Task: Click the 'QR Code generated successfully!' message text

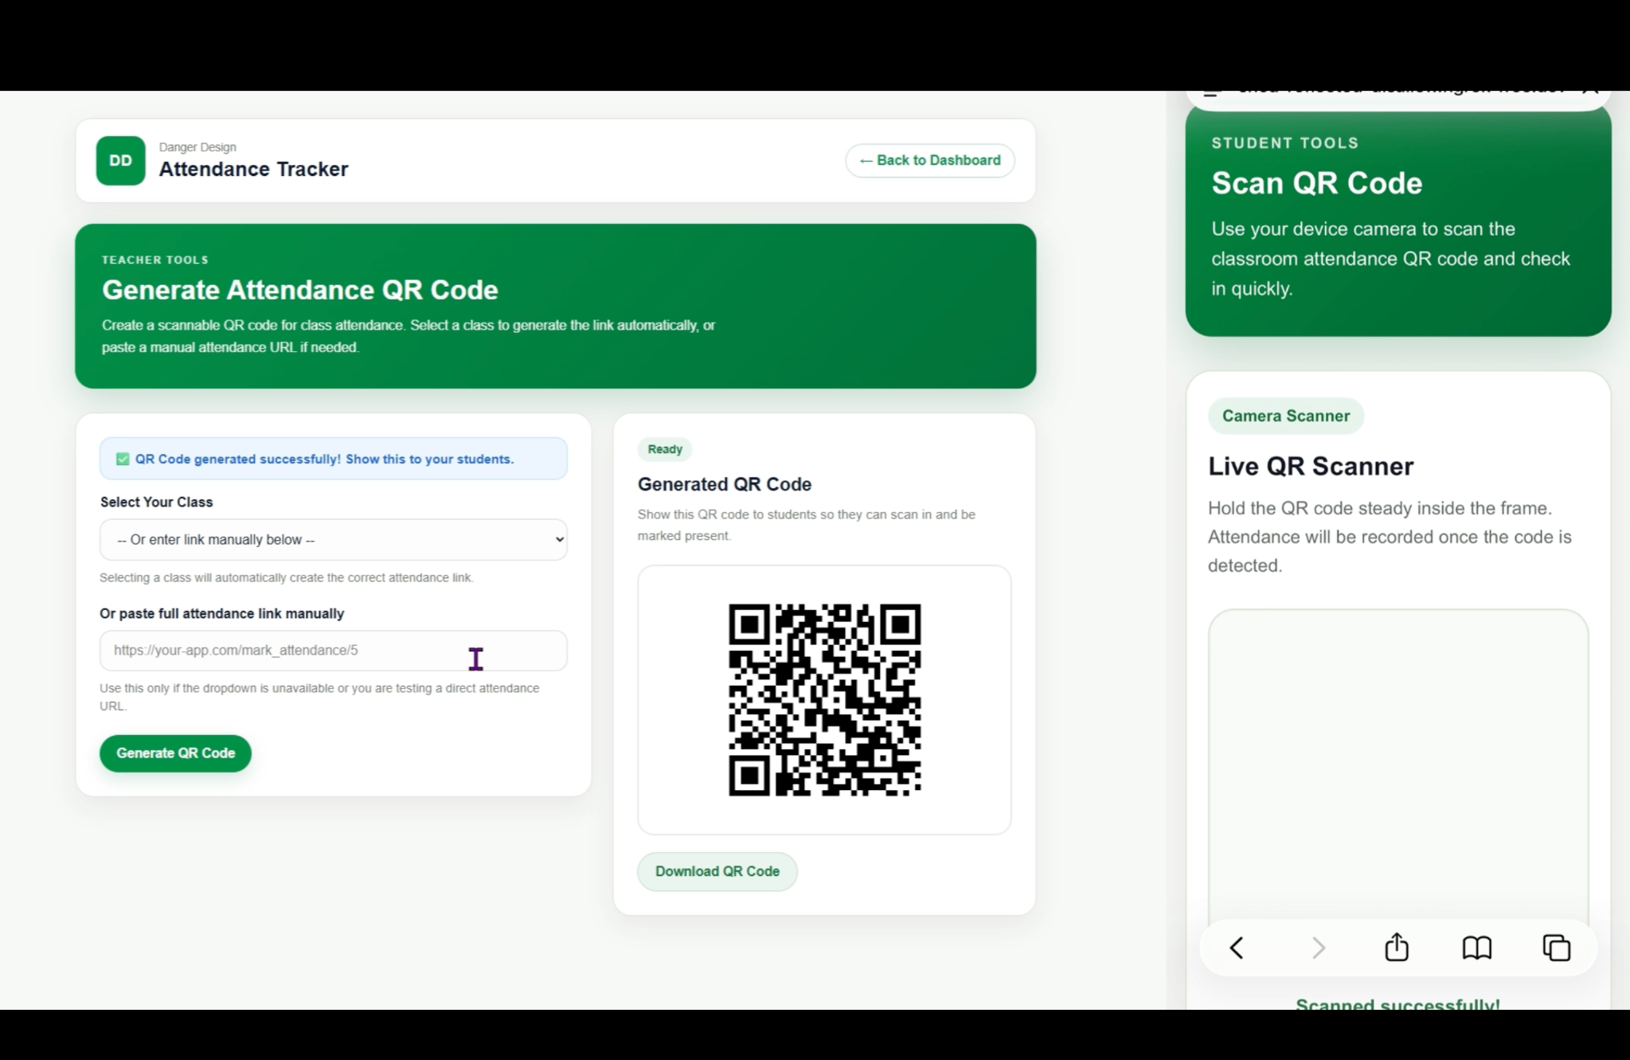Action: point(324,460)
